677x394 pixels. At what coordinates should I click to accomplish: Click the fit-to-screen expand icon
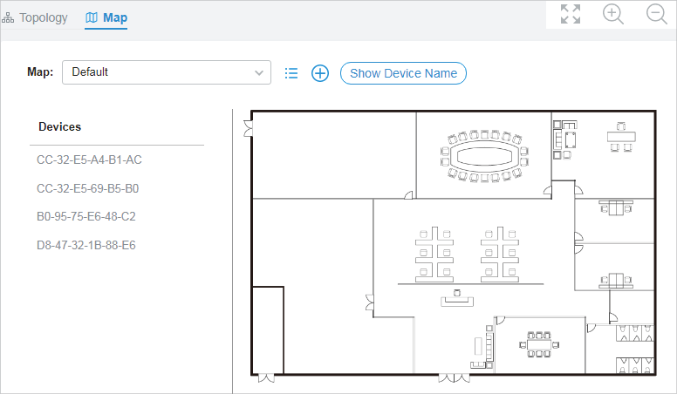click(x=571, y=14)
